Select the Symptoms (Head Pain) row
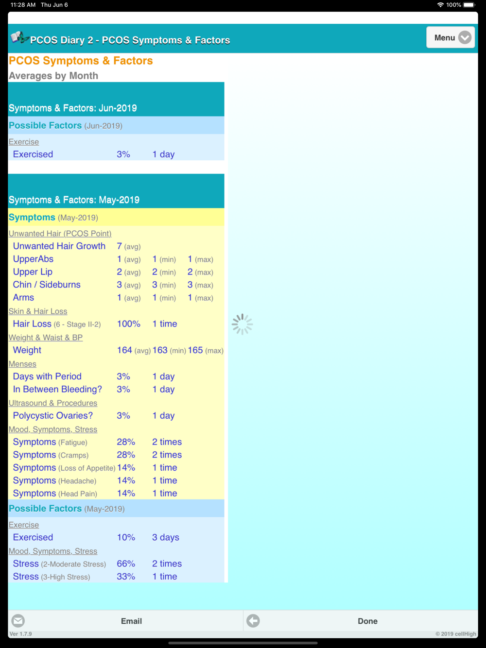Image resolution: width=486 pixels, height=648 pixels. click(x=116, y=494)
